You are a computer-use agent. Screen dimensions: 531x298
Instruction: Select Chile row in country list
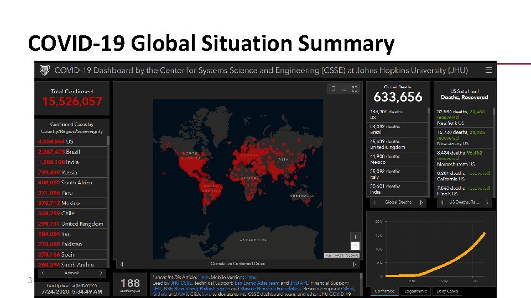coord(71,213)
